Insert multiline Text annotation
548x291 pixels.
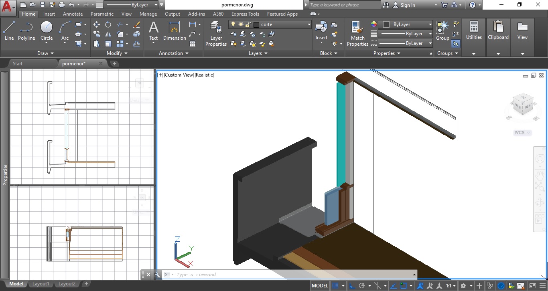(154, 31)
